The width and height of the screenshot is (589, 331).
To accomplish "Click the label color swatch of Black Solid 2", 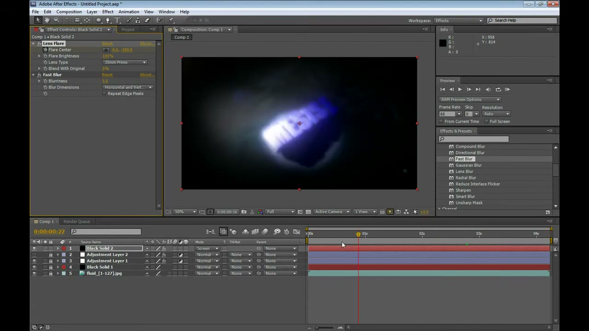I will (64, 248).
